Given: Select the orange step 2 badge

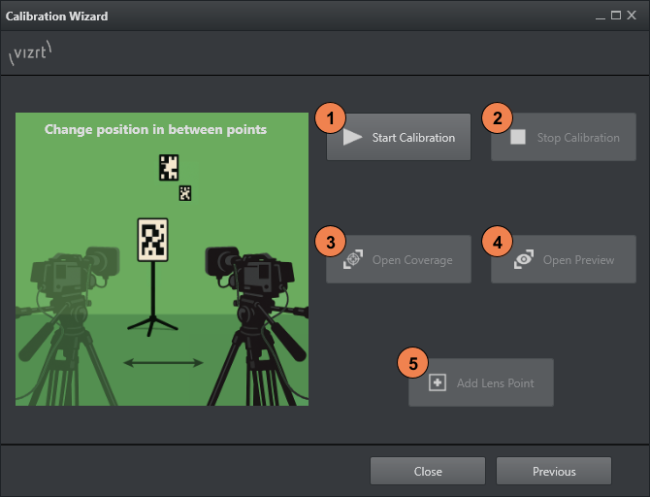Looking at the screenshot, I should [497, 119].
